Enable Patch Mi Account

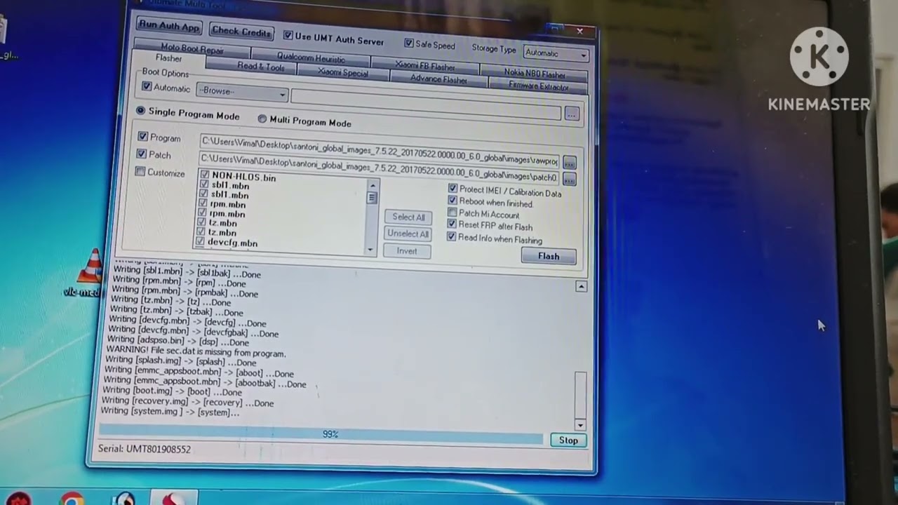pos(453,213)
